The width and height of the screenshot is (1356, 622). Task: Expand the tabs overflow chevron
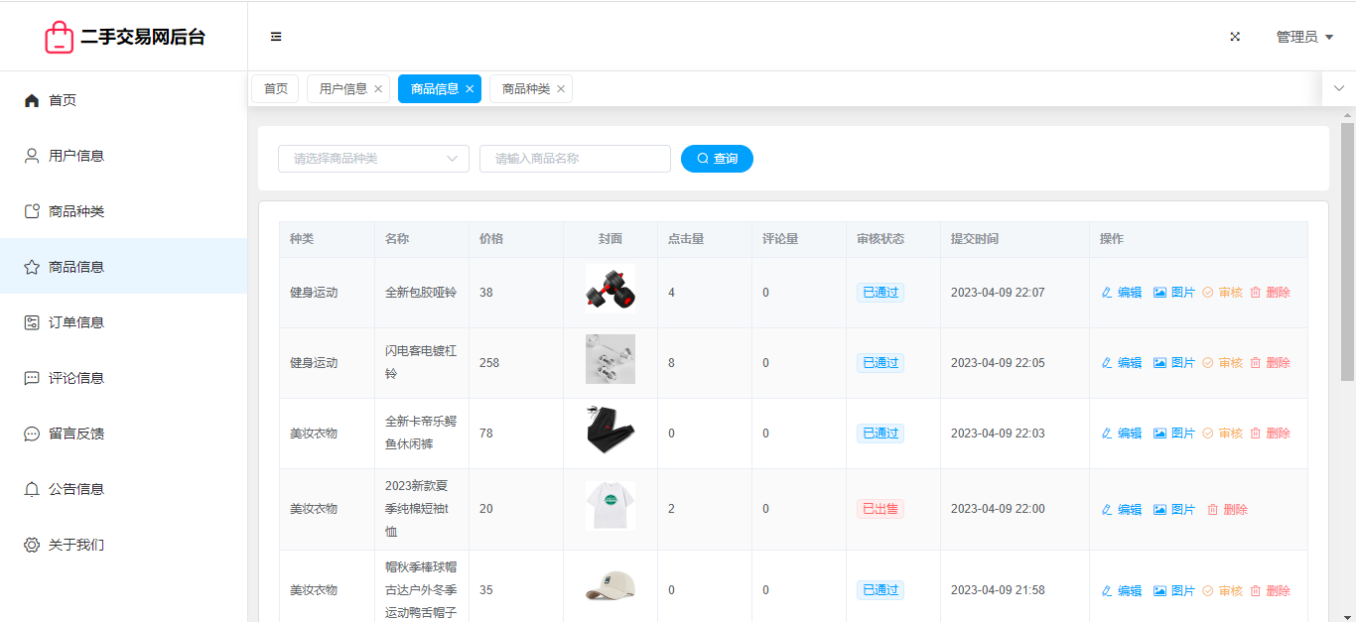(1338, 89)
